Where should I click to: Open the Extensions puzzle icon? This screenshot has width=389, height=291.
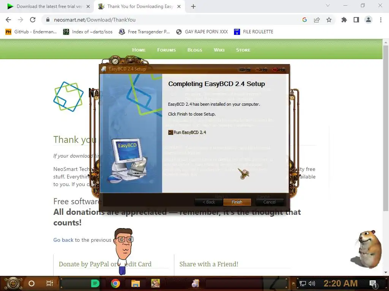click(344, 20)
